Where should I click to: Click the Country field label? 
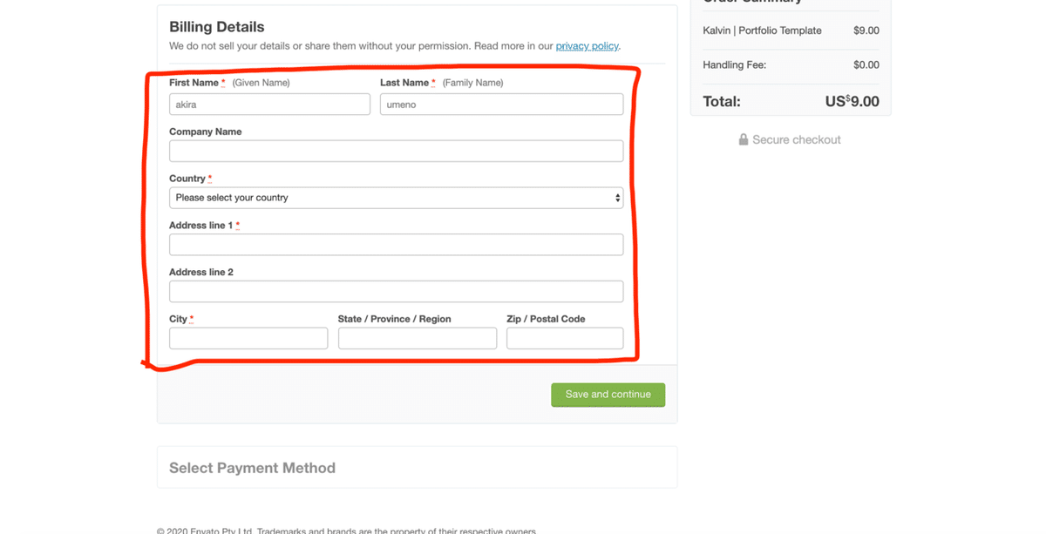pos(187,179)
